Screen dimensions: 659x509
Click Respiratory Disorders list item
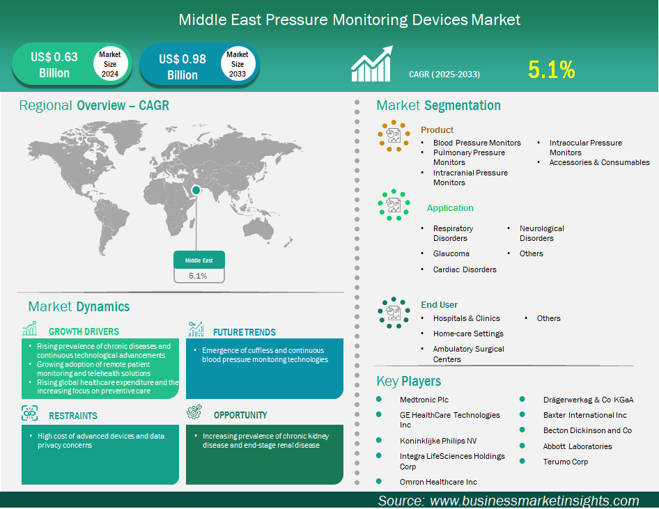(453, 233)
